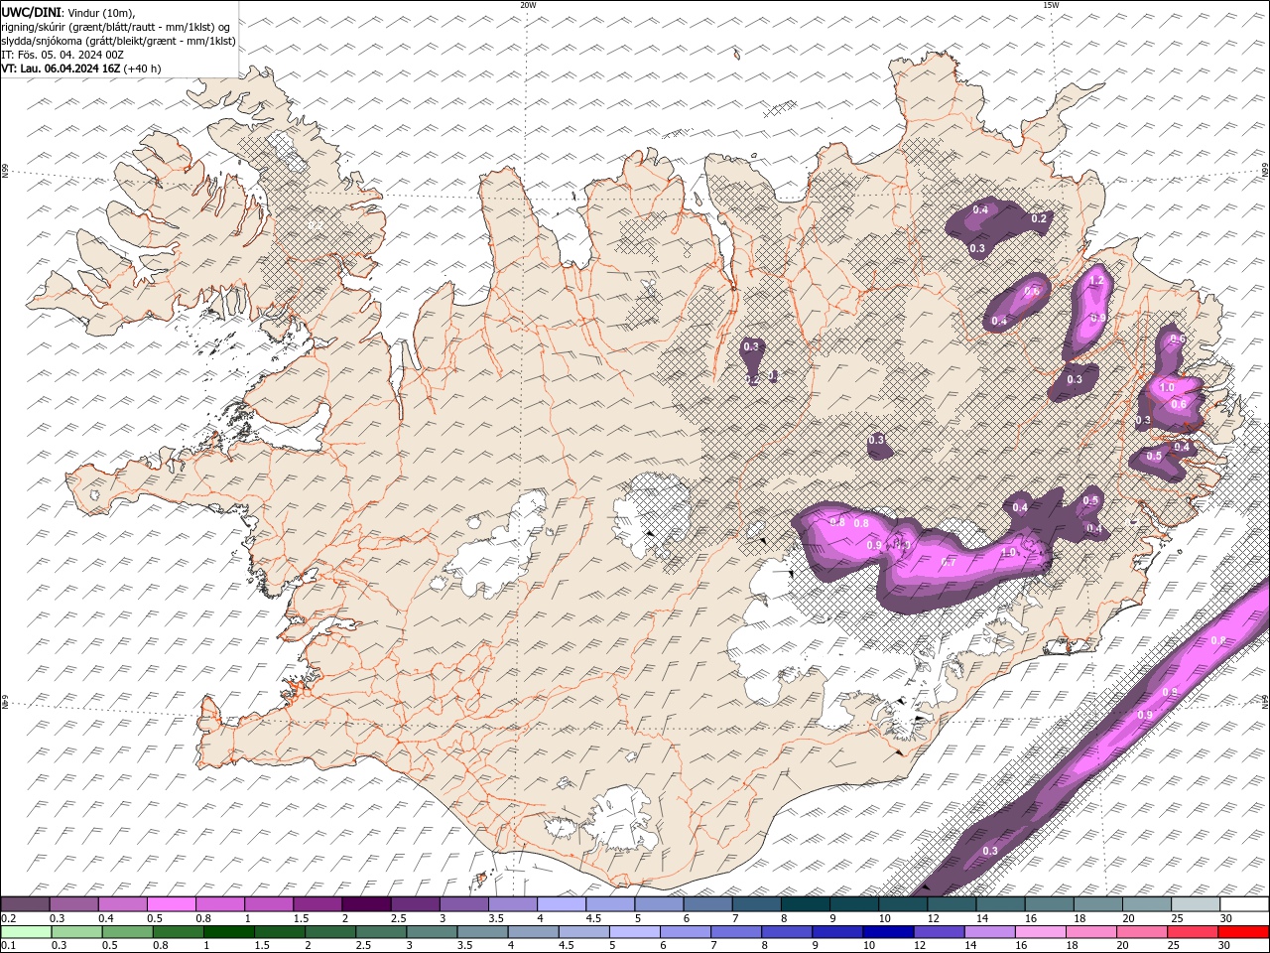Click the 15W longitude label

(x=1050, y=5)
